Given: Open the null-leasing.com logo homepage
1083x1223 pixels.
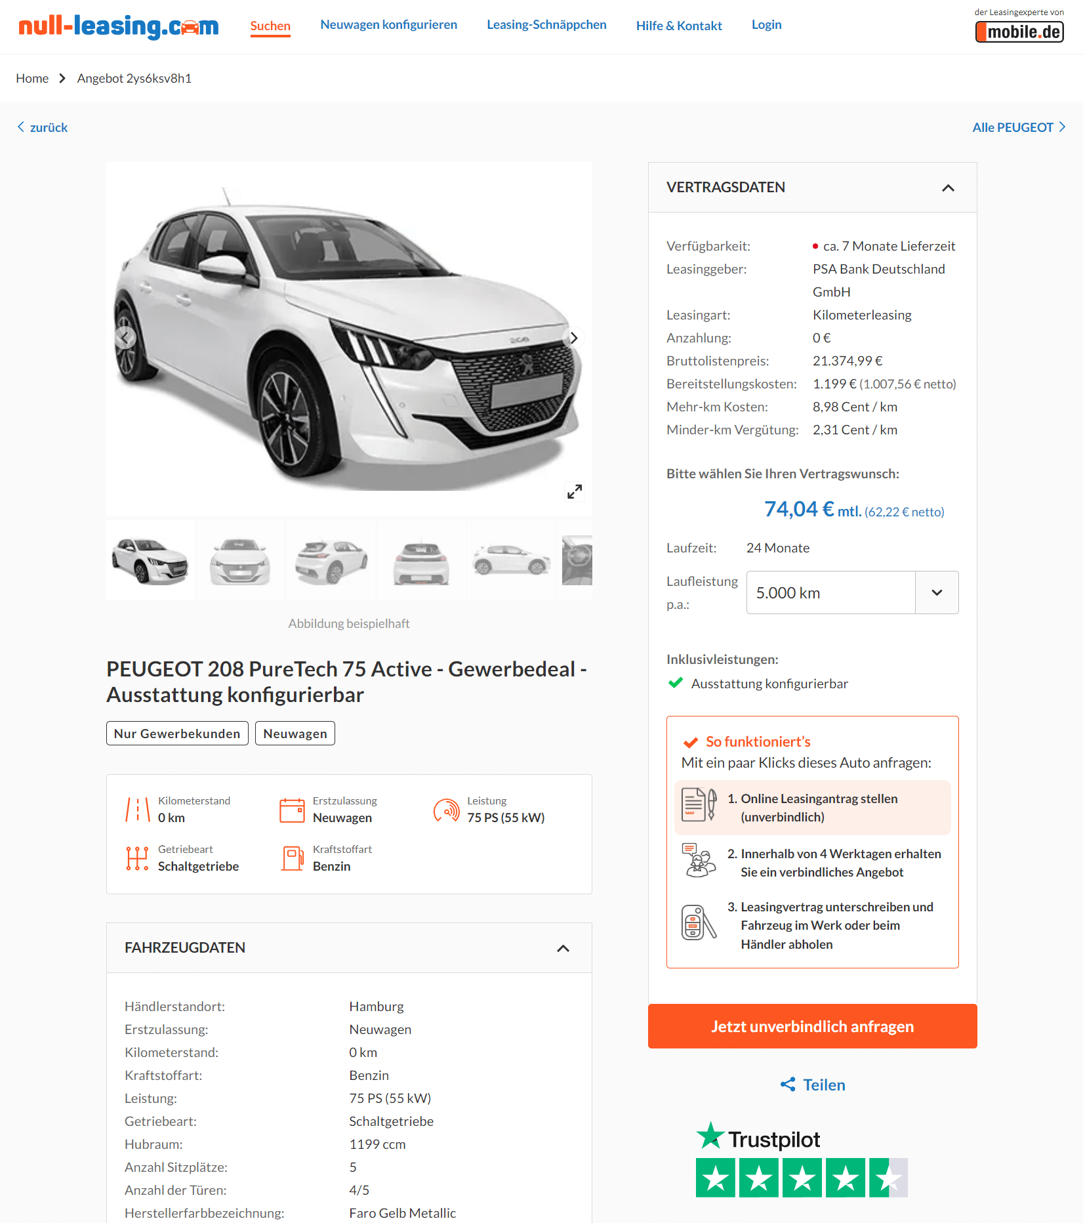Looking at the screenshot, I should click(x=119, y=26).
